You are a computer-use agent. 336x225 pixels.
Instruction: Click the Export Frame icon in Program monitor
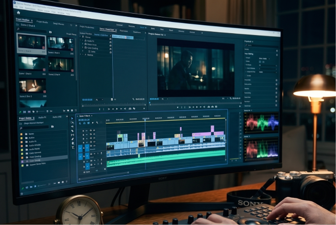216,107
